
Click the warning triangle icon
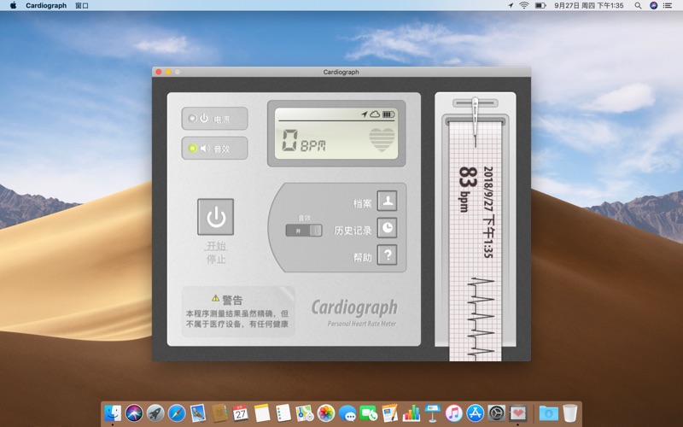coord(215,299)
